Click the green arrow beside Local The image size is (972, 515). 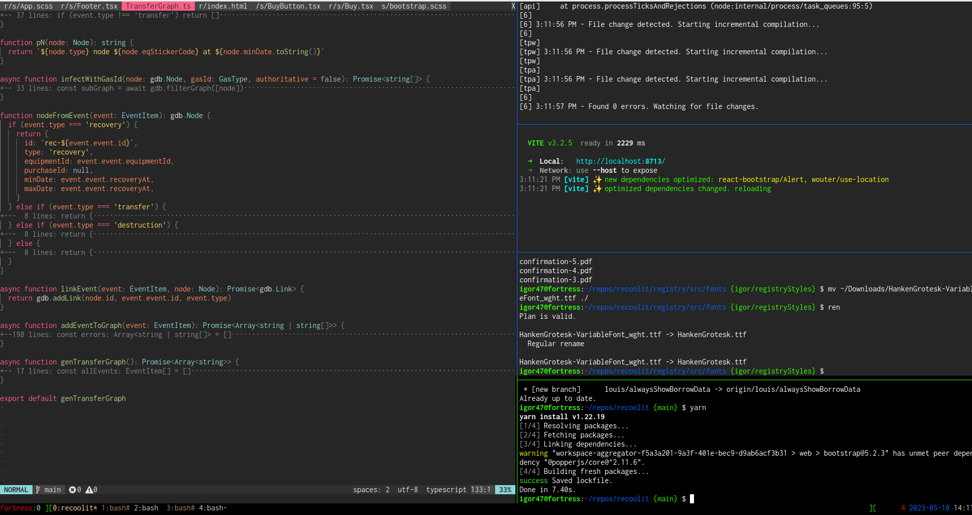(x=530, y=161)
